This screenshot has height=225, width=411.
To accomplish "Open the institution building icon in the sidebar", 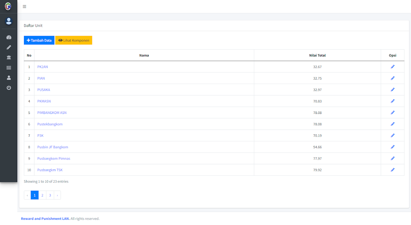I will tap(9, 57).
